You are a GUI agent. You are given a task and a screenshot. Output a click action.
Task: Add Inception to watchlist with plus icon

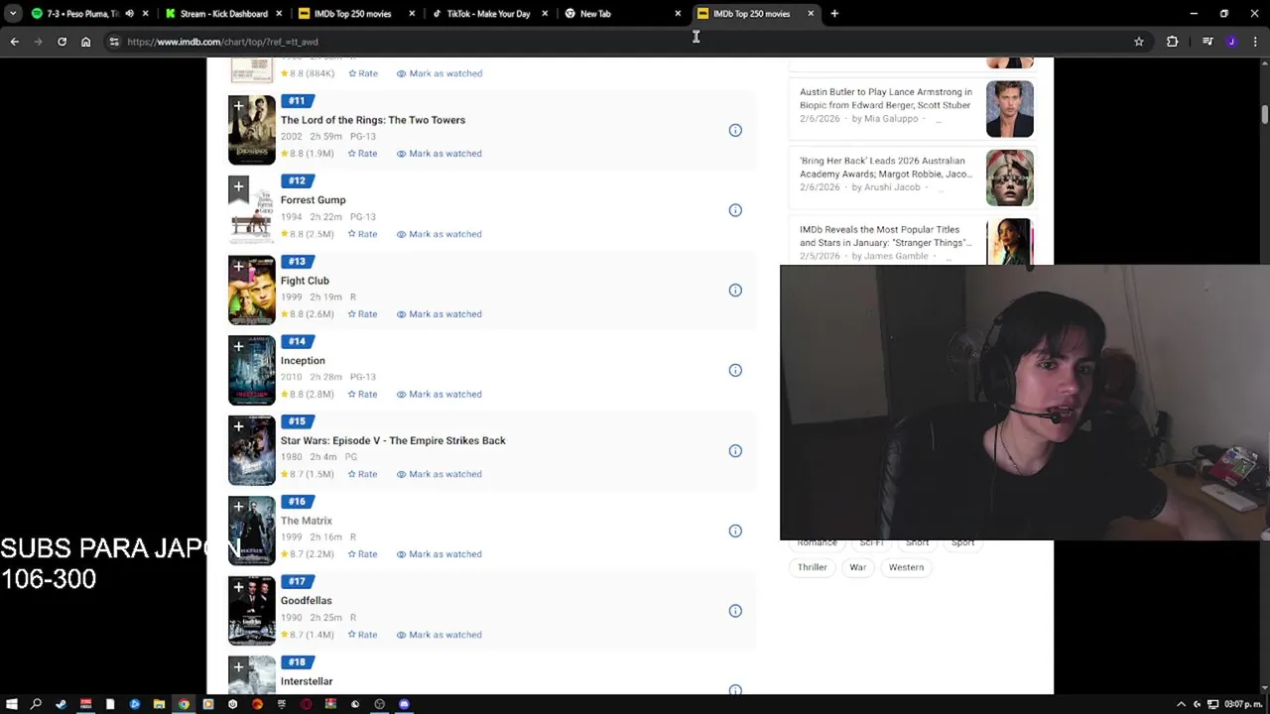tap(238, 347)
